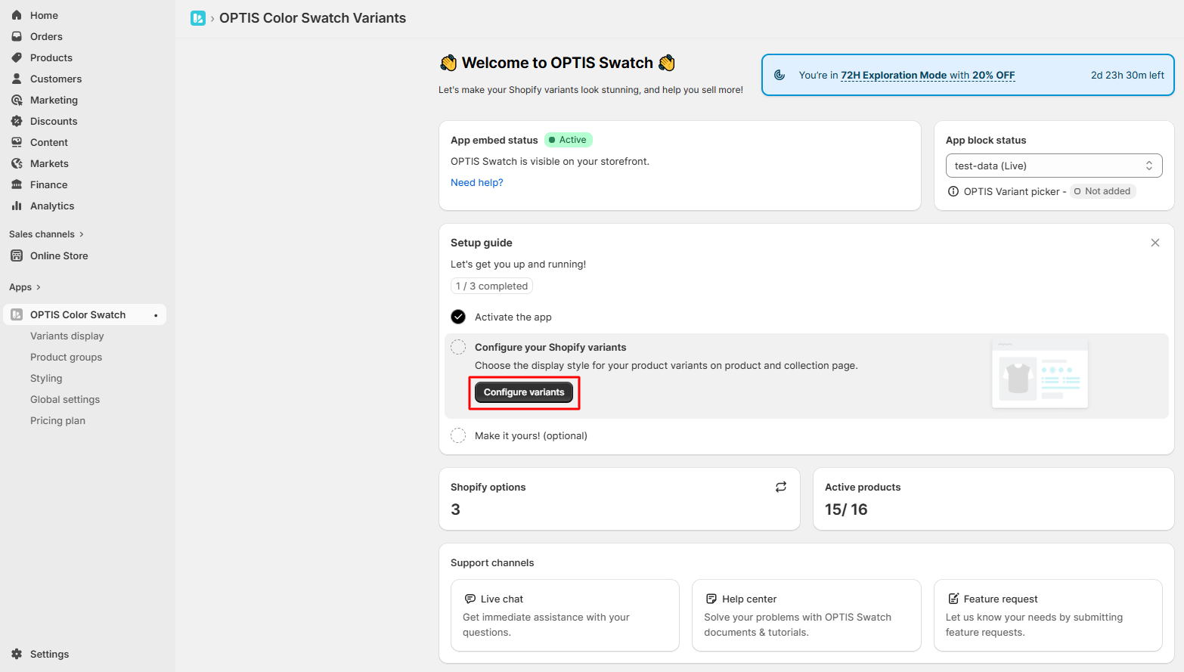This screenshot has width=1184, height=672.
Task: Click the Make it yours! (optional) step
Action: [531, 435]
